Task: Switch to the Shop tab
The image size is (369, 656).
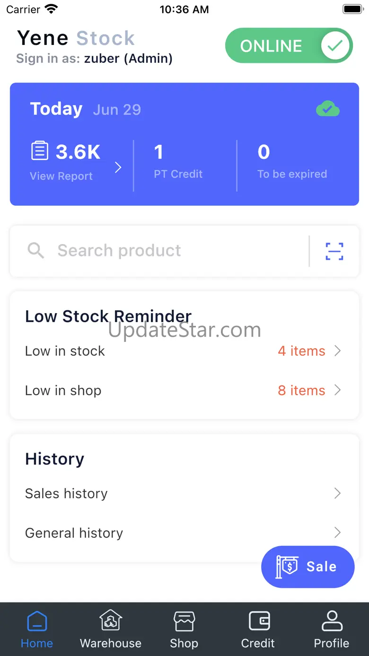Action: pyautogui.click(x=184, y=628)
